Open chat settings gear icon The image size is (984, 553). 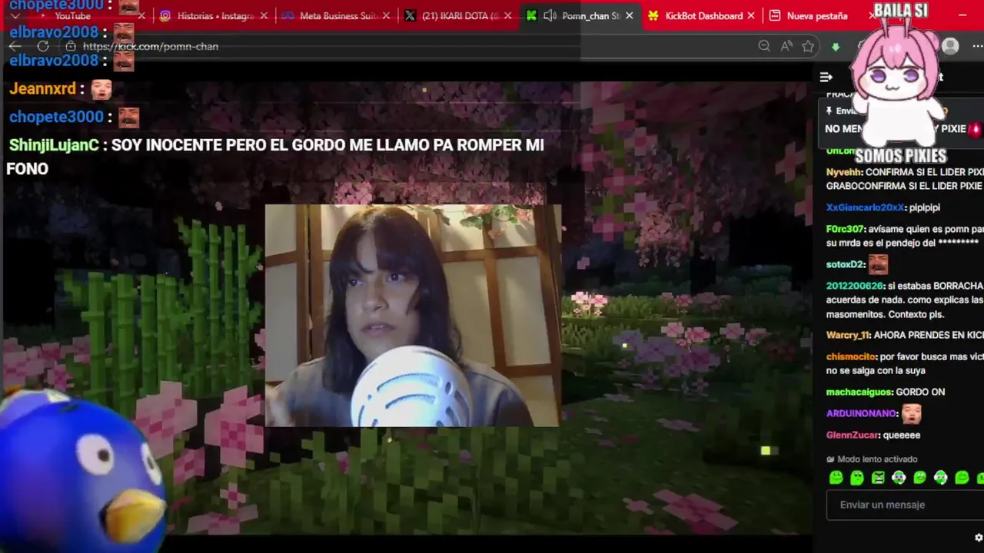(x=979, y=538)
